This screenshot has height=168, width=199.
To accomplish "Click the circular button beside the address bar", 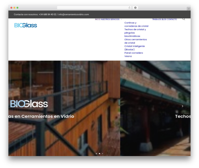I will 135,8.
